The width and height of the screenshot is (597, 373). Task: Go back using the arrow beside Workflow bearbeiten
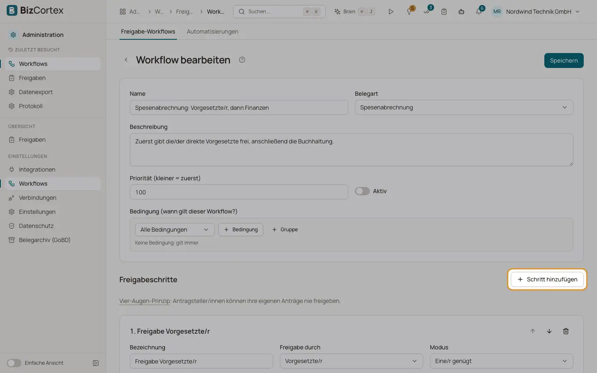[x=126, y=60]
